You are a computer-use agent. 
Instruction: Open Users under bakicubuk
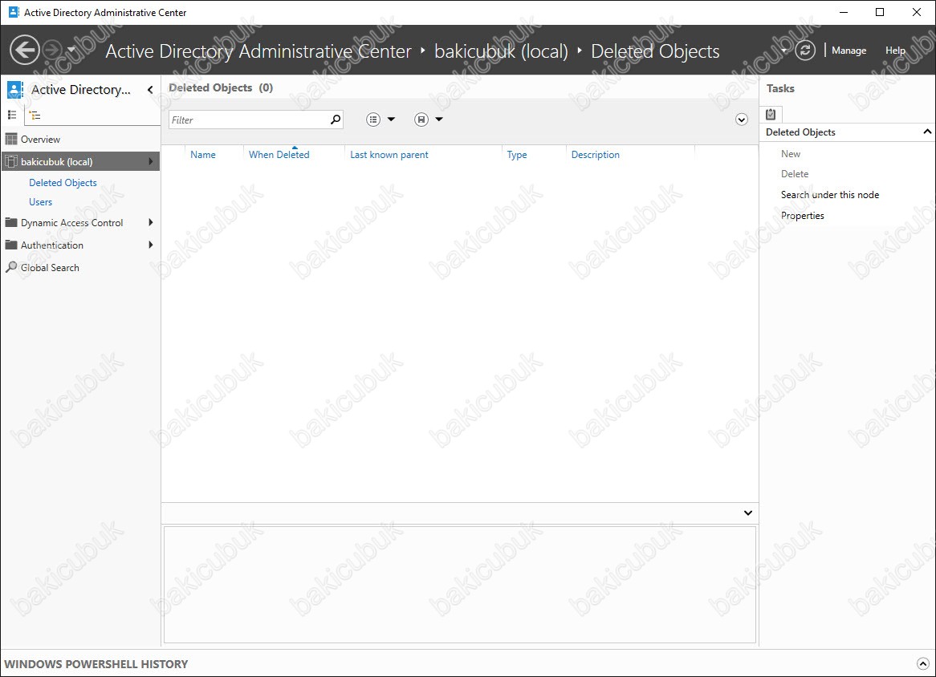tap(41, 201)
